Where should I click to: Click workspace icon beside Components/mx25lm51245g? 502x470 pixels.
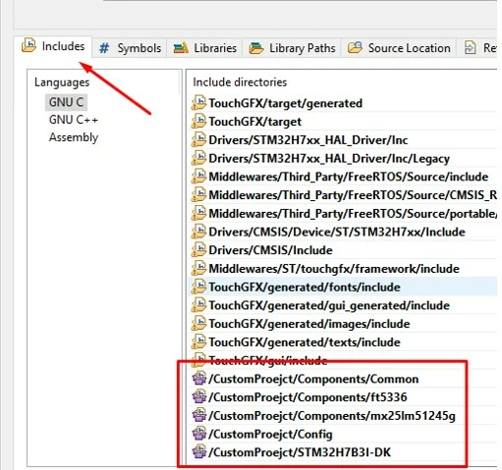199,415
